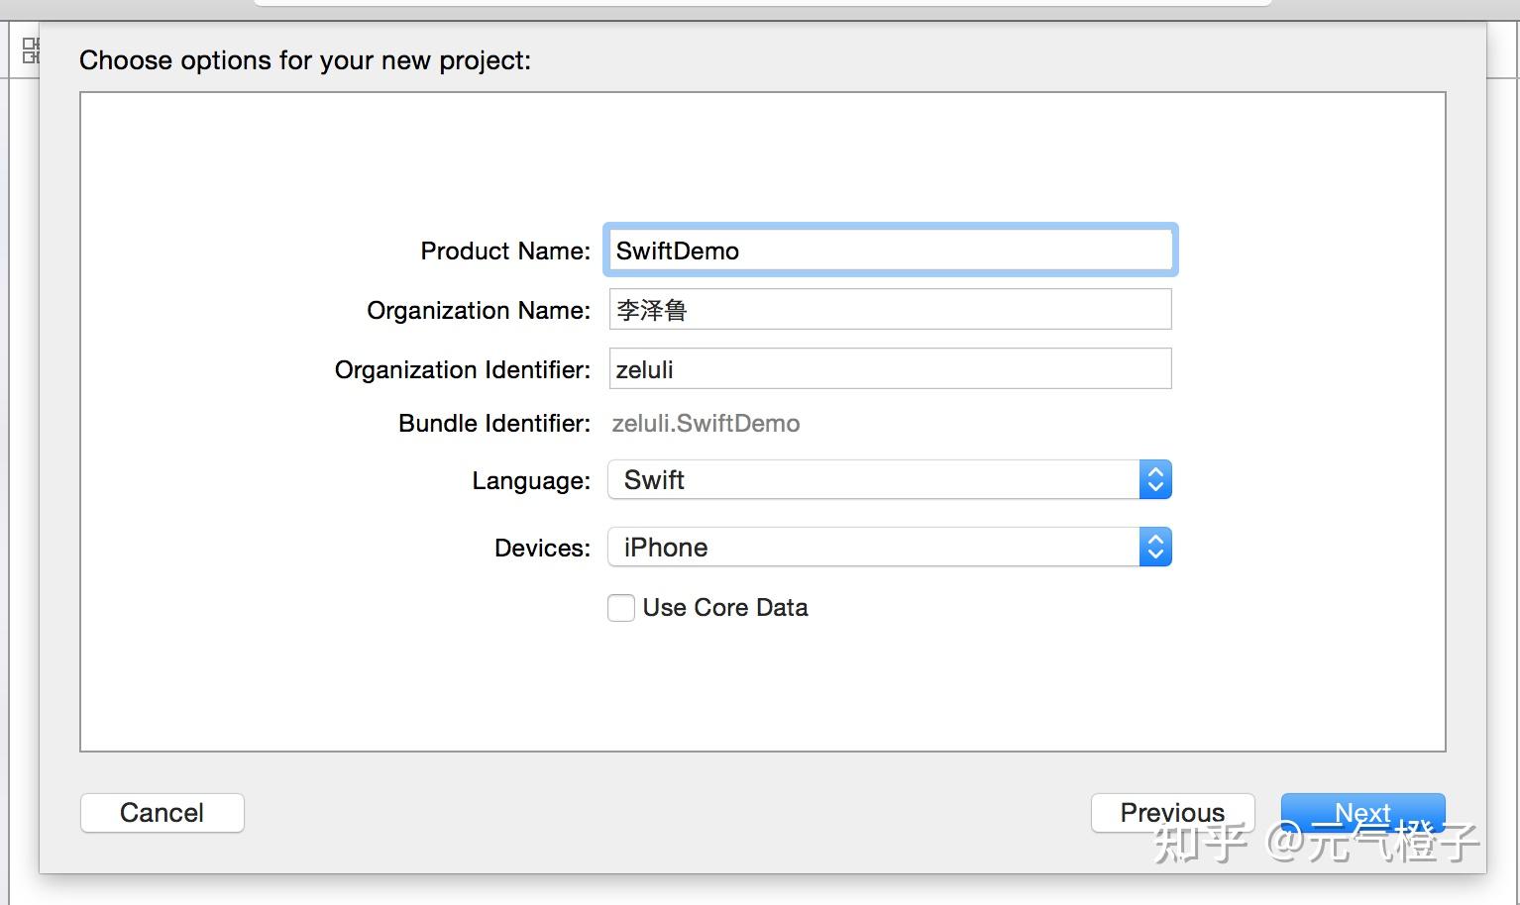1520x905 pixels.
Task: Click the Bundle Identifier label
Action: (494, 424)
